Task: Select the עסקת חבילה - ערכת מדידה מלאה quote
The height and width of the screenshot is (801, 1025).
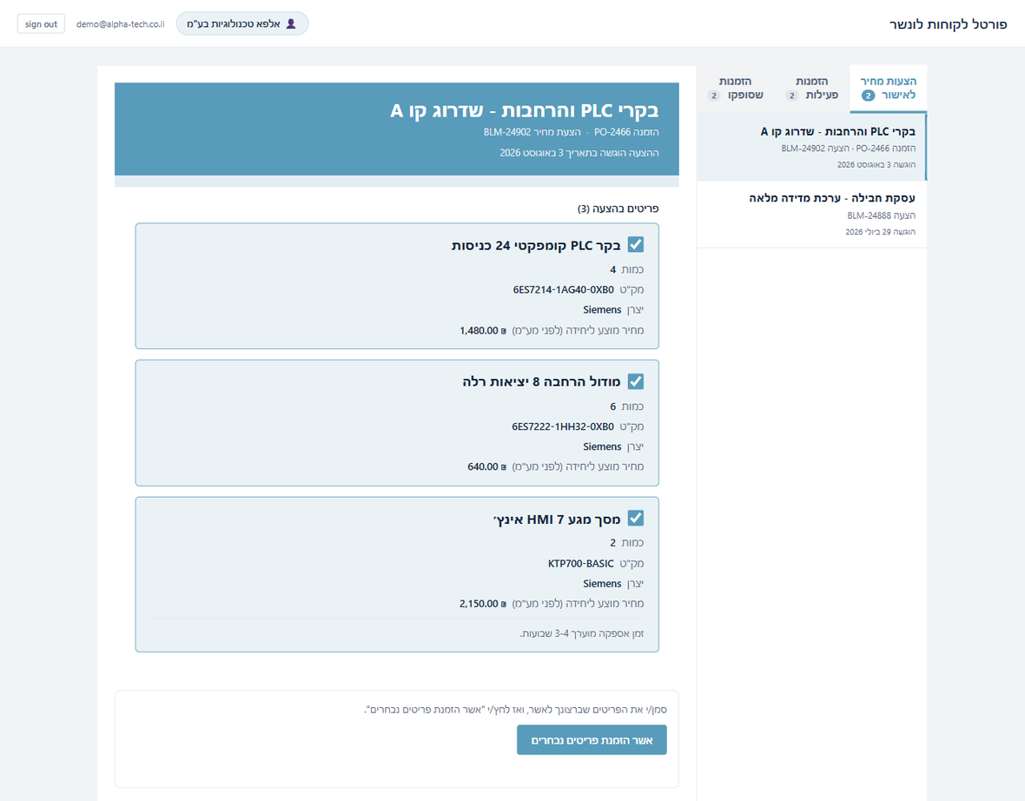Action: pos(812,215)
